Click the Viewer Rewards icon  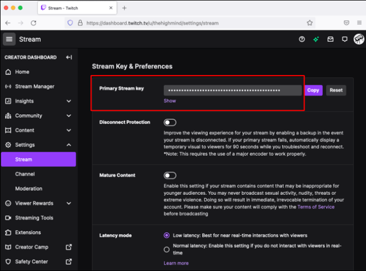pyautogui.click(x=8, y=203)
